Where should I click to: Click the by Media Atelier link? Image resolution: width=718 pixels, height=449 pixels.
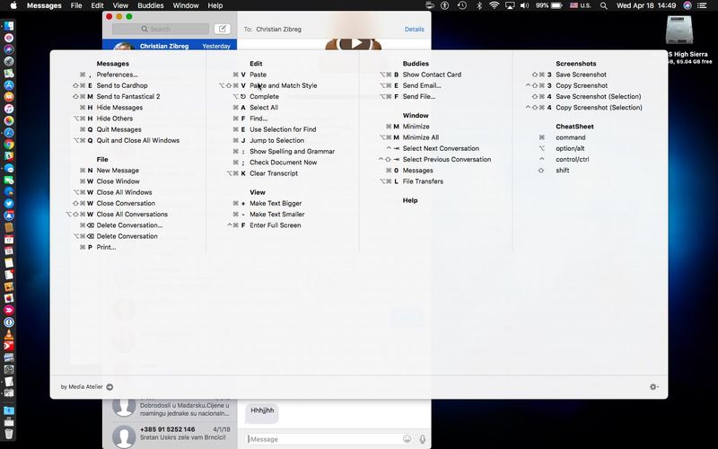pyautogui.click(x=82, y=387)
